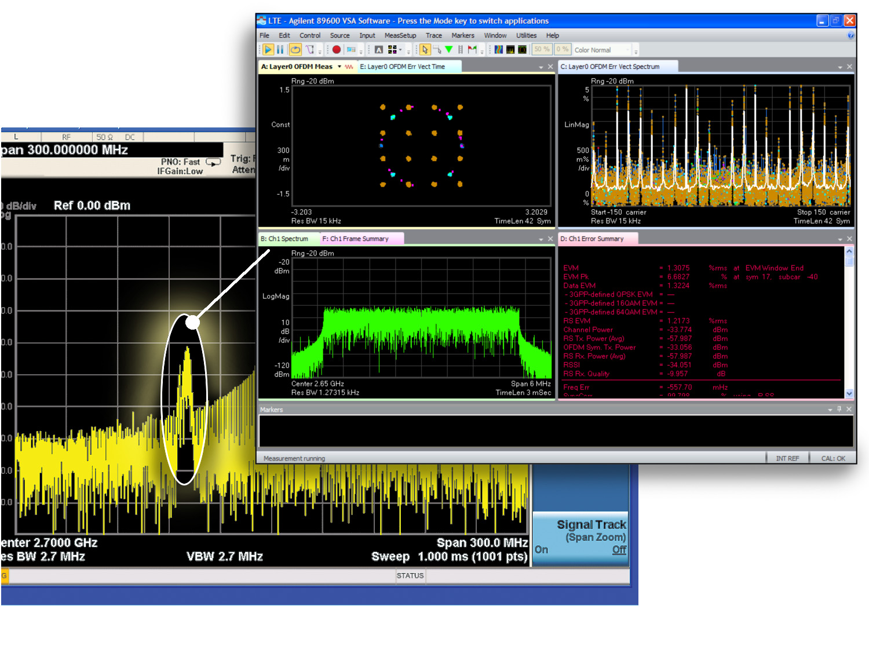Click the green Run measurement play icon
Image resolution: width=869 pixels, height=650 pixels.
point(268,50)
